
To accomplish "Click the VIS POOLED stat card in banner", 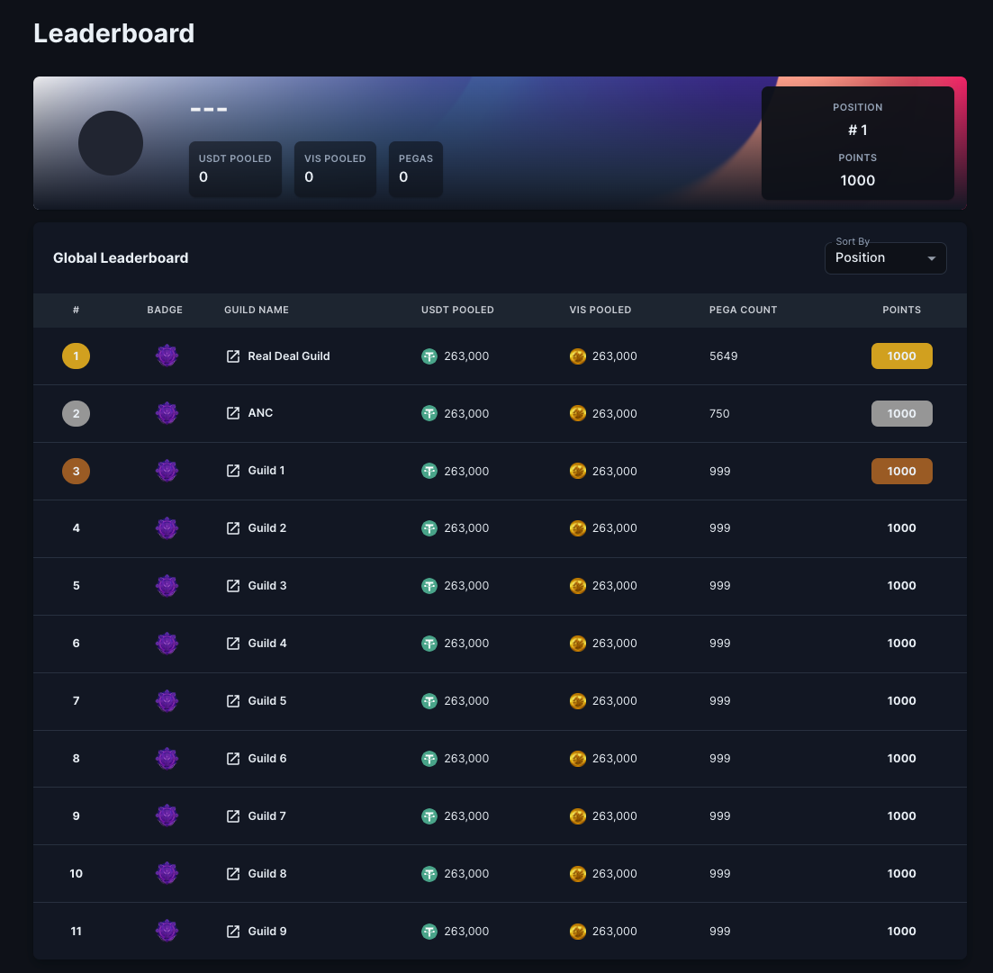I will tap(335, 169).
